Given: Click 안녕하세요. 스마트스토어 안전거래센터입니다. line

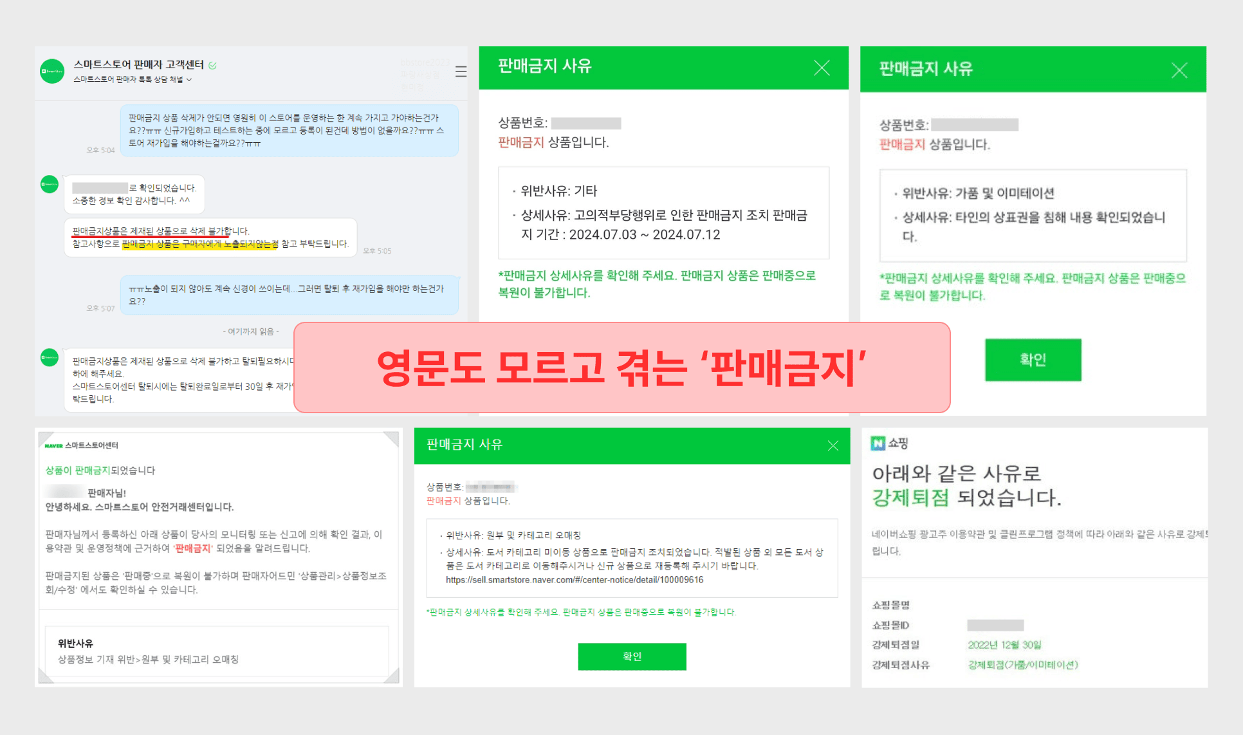Looking at the screenshot, I should (140, 507).
